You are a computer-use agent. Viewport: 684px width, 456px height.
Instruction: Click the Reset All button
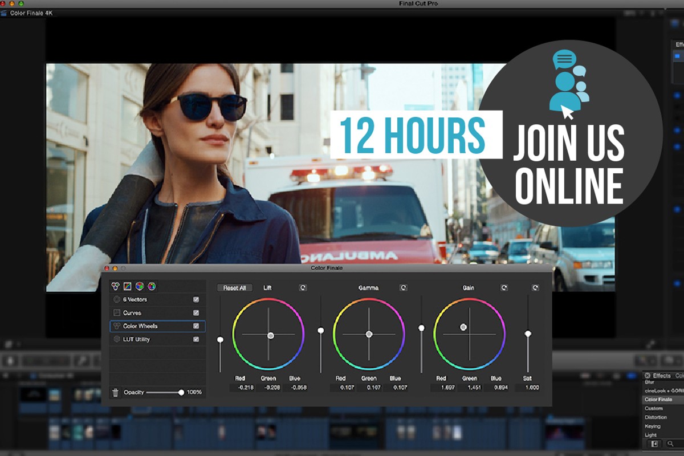234,288
